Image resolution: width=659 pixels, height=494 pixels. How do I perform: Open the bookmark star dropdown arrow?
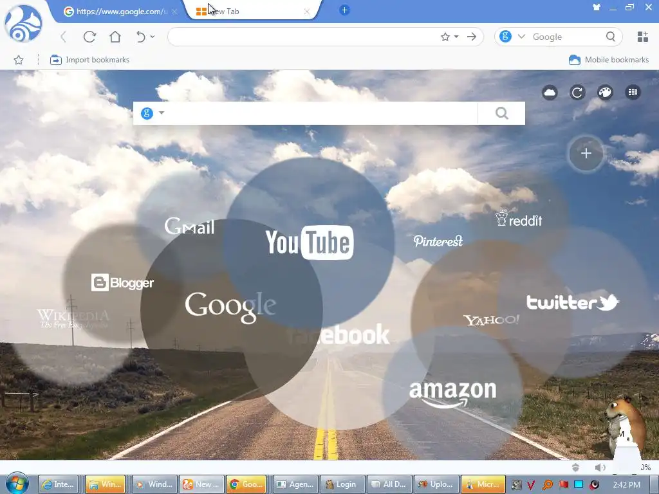tap(456, 37)
